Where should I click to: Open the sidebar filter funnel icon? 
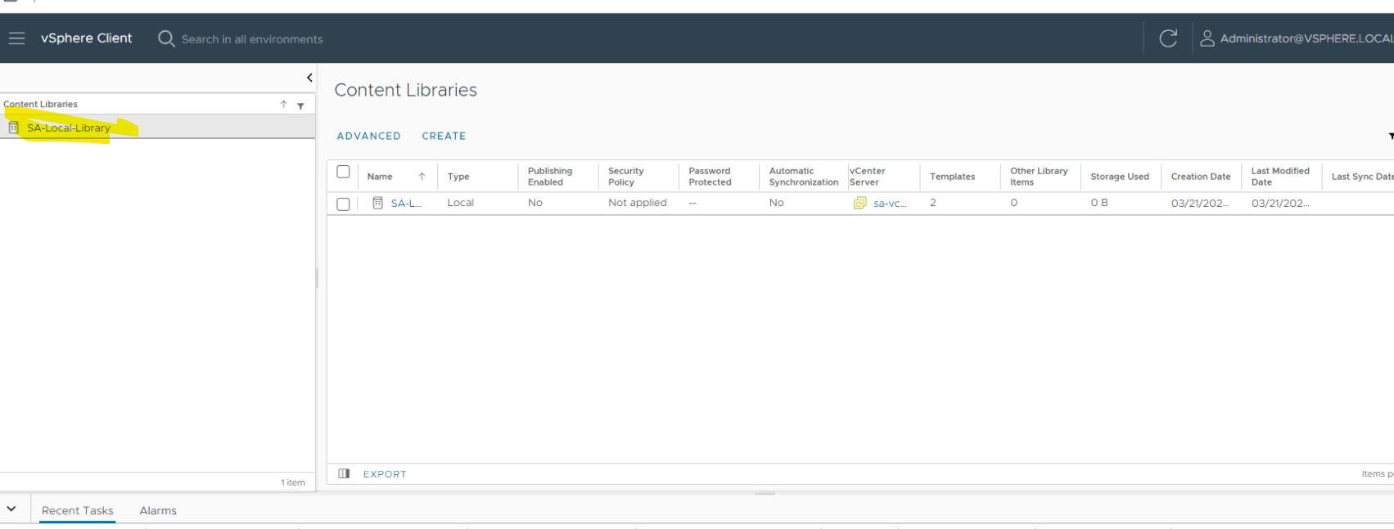click(x=300, y=105)
